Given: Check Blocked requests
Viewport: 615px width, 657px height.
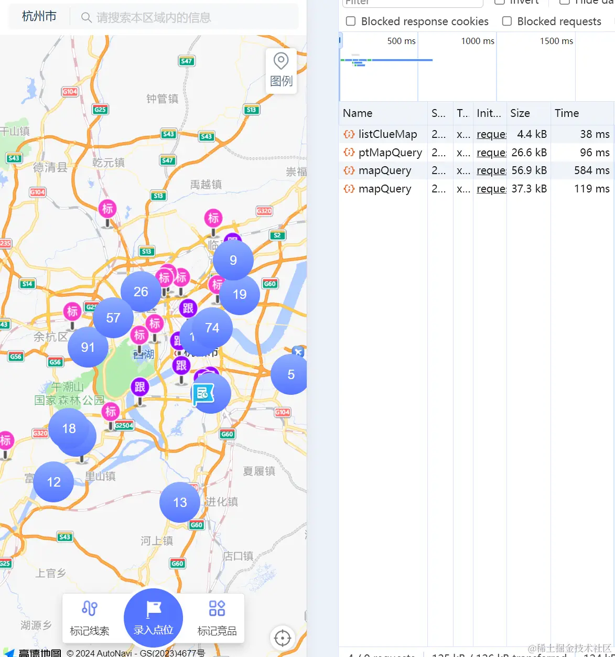Looking at the screenshot, I should 506,21.
